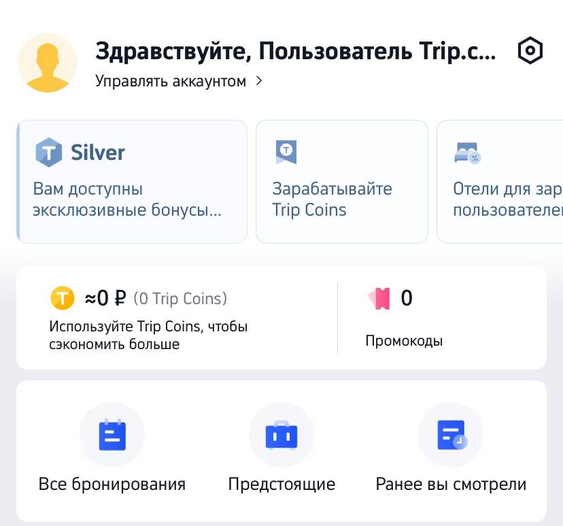This screenshot has height=526, width=563.
Task: Click the hotel discount bed icon
Action: [x=468, y=153]
